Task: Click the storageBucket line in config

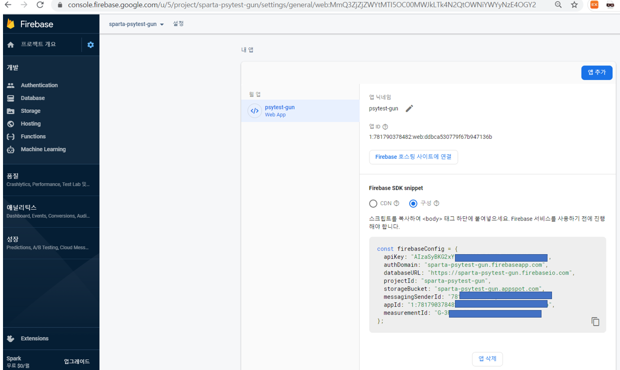Action: 464,289
